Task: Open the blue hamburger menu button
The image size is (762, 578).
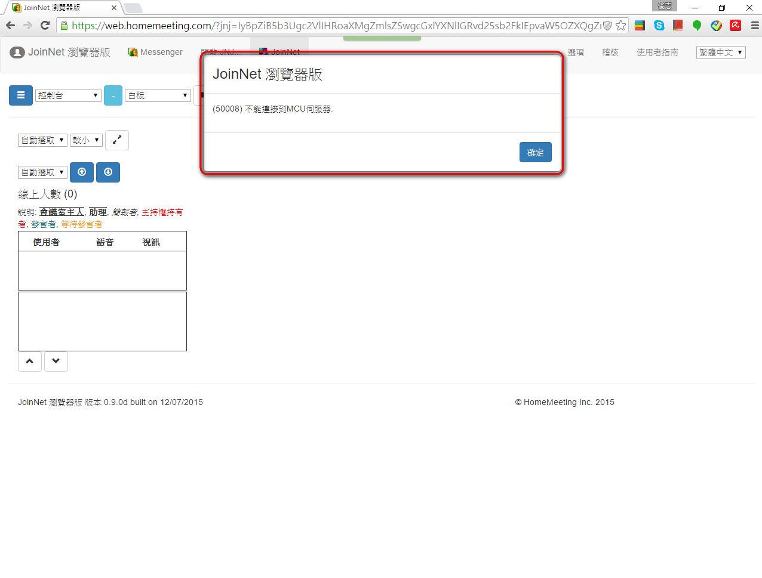Action: point(21,95)
